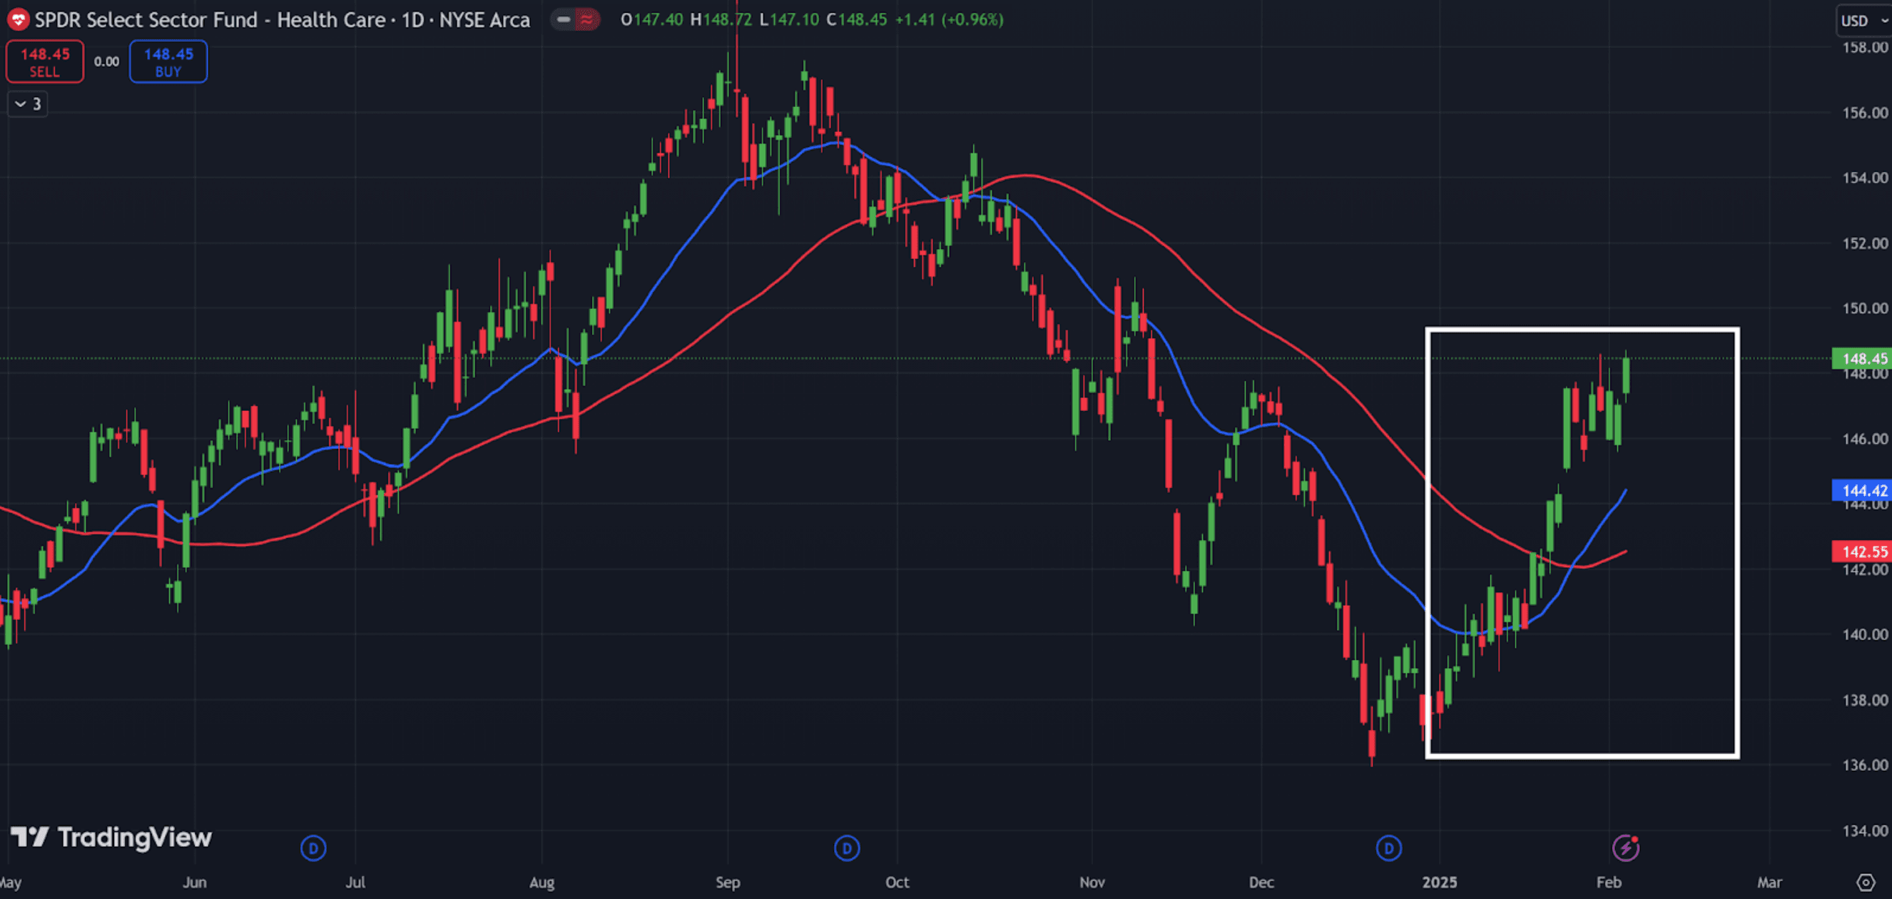Click the June dividend marker

(313, 848)
